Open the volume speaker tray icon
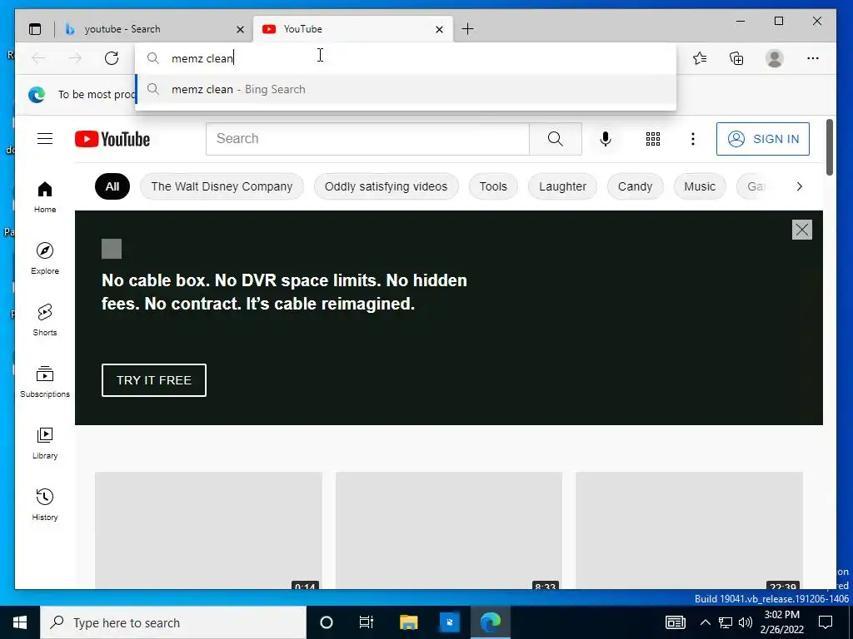This screenshot has width=853, height=639. point(746,622)
